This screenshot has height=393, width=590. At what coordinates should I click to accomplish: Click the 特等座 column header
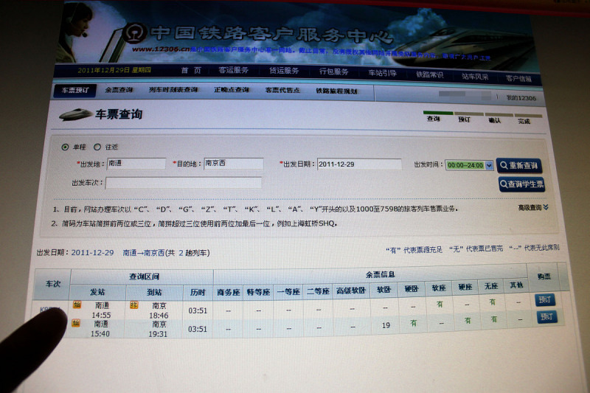[258, 291]
